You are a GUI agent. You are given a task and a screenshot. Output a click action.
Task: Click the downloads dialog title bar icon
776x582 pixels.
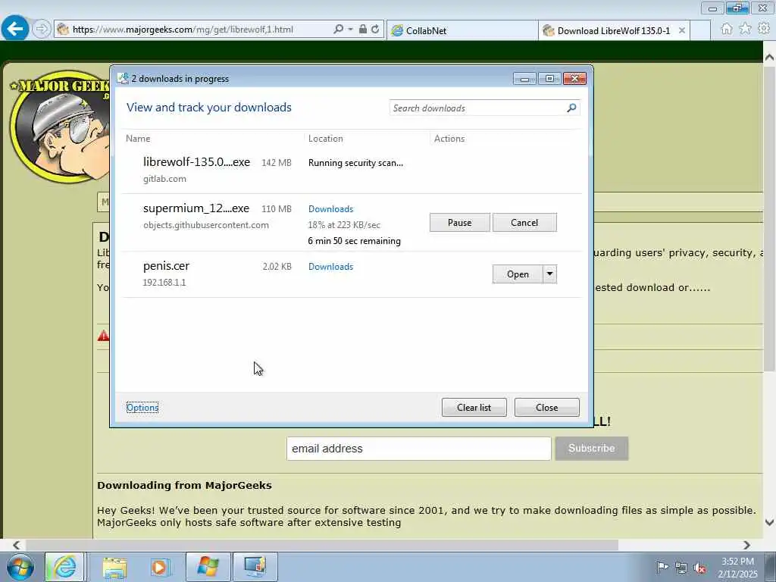coord(123,78)
